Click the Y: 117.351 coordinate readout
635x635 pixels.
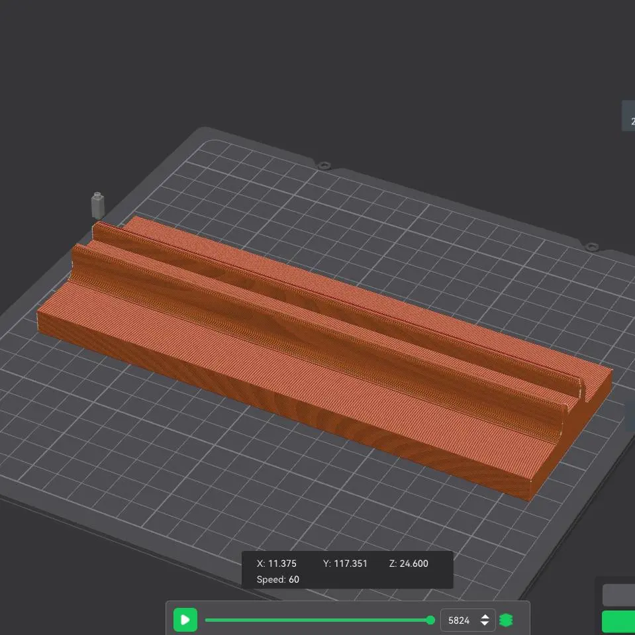coord(345,563)
